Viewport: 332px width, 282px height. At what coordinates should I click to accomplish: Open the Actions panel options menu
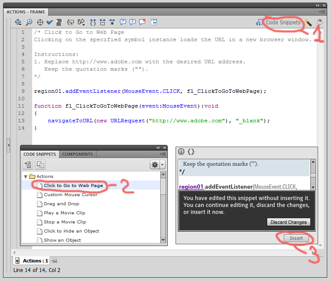(322, 12)
